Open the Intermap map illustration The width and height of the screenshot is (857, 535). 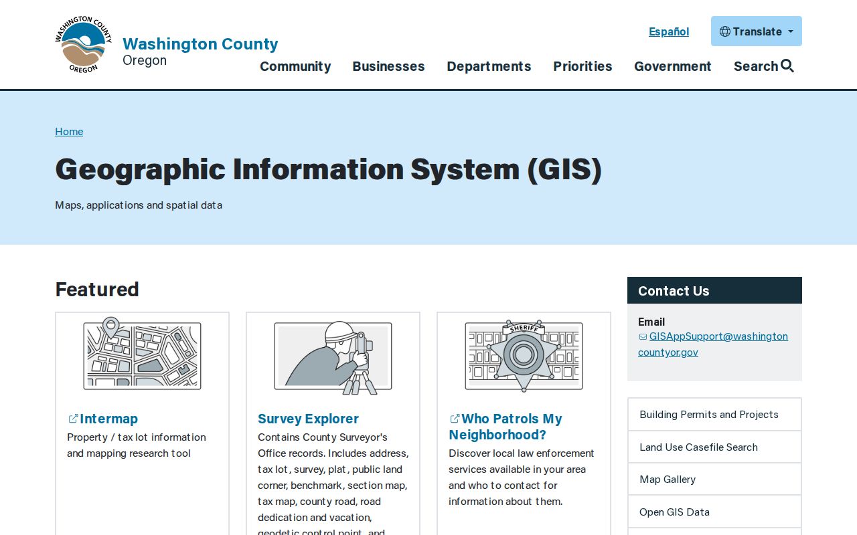[x=142, y=353]
